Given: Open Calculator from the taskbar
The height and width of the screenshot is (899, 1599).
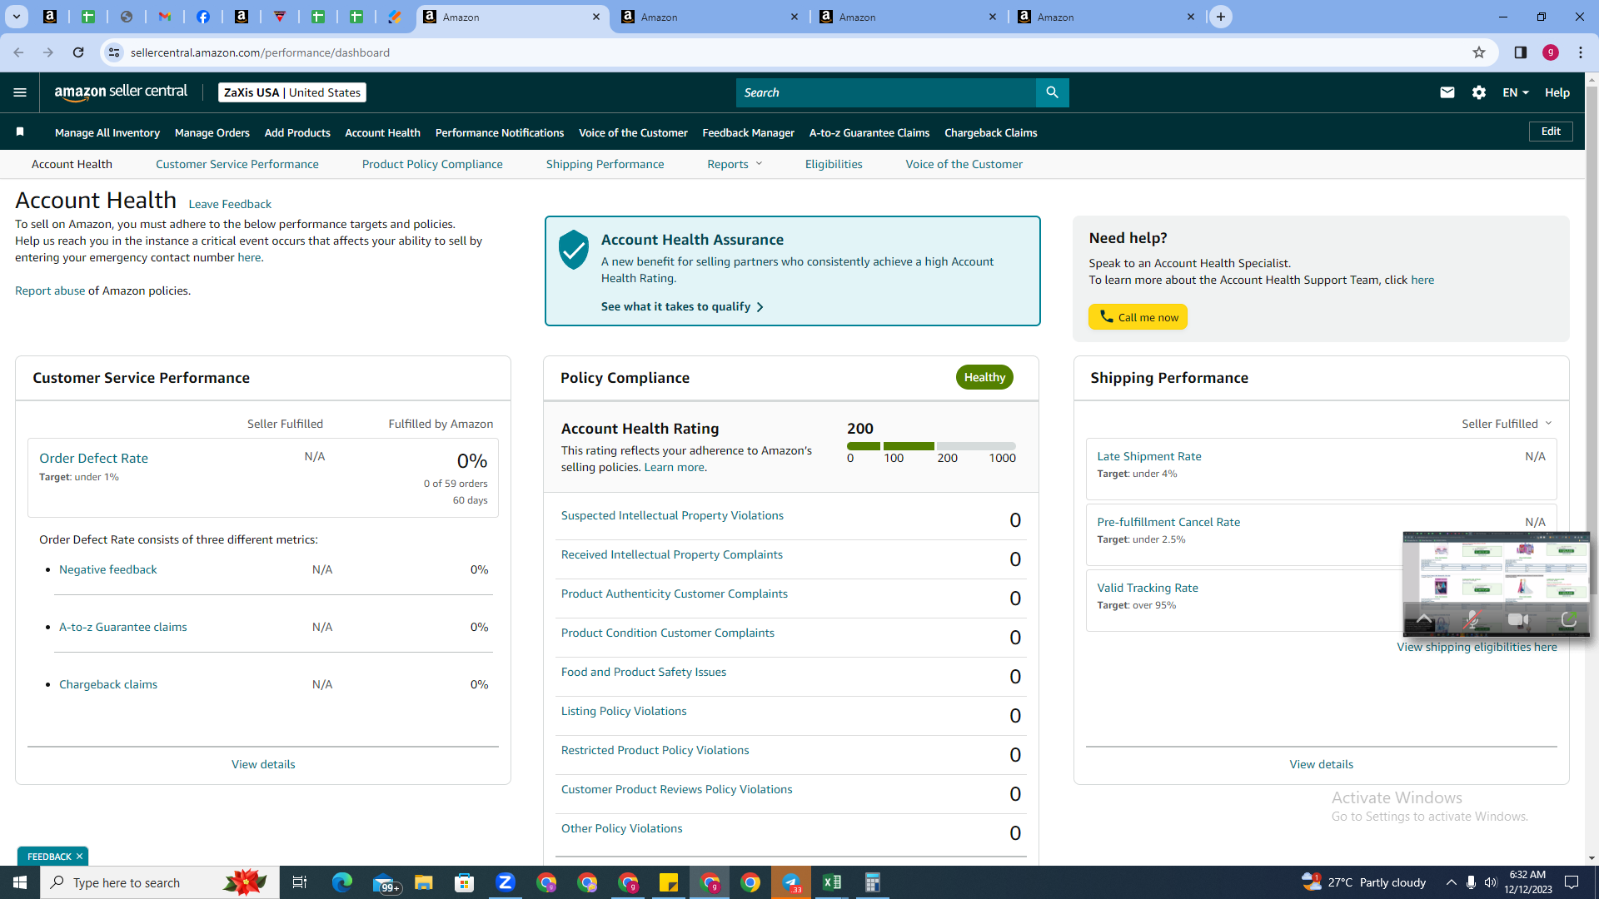Looking at the screenshot, I should click(872, 882).
